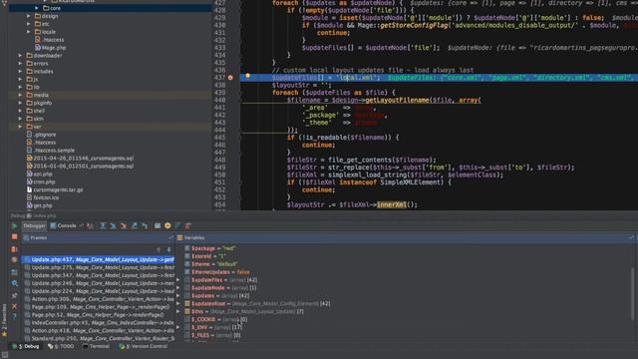Click the magnifier icon in debug sidebar

click(14, 283)
